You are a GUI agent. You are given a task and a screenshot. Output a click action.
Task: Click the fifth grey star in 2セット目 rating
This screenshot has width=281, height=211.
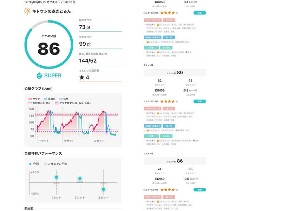tap(177, 101)
